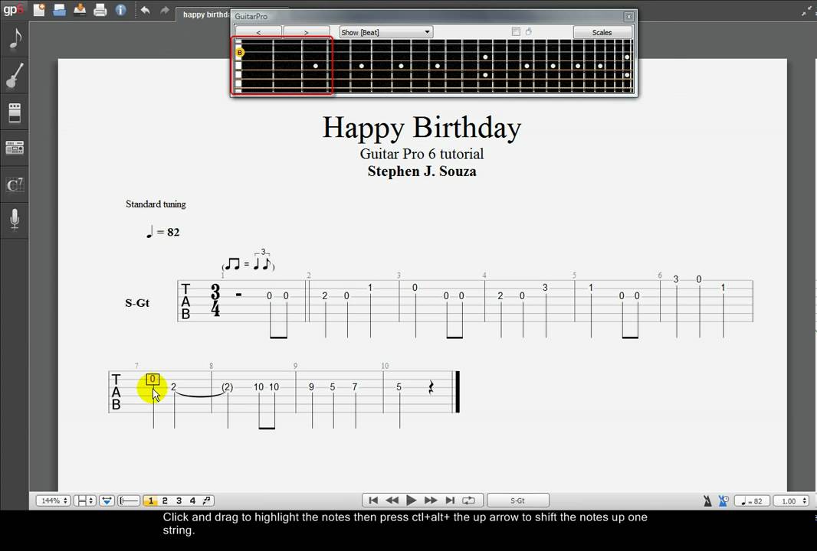Undo the last action
This screenshot has height=551, width=817.
pos(146,10)
